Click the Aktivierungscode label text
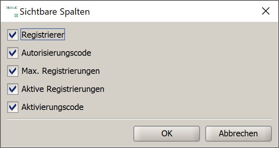Viewport: 279px width, 148px height. coord(53,107)
